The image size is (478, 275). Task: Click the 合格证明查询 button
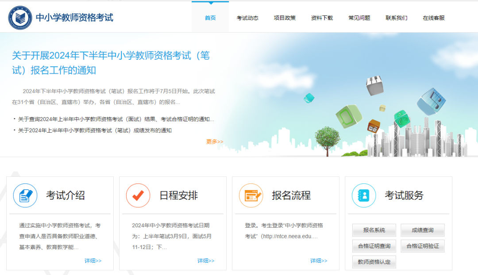[x=374, y=246]
